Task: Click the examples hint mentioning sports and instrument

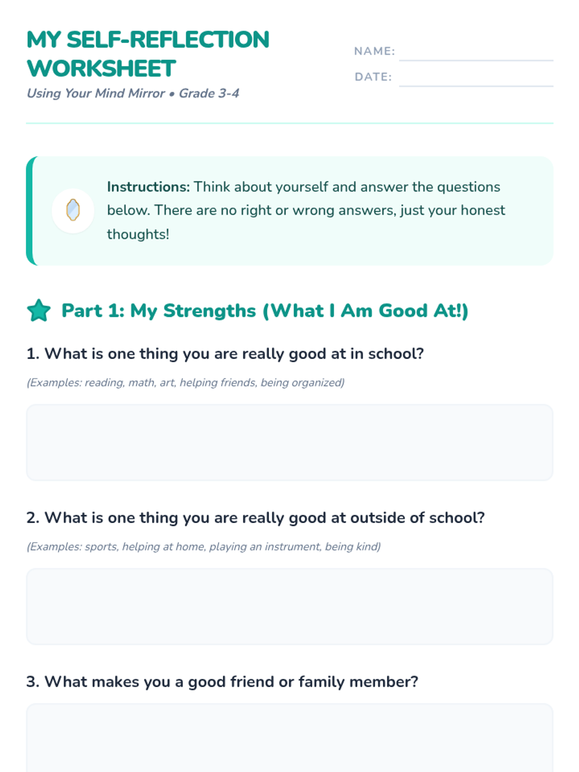Action: [204, 547]
